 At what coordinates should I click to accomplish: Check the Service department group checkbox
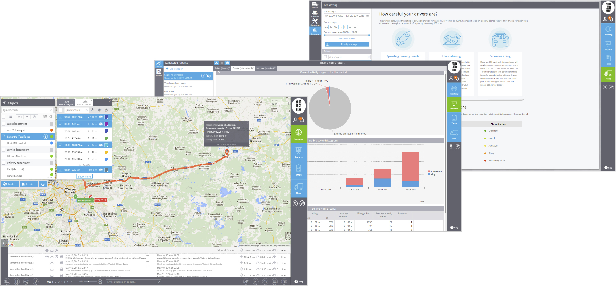(x=4, y=149)
